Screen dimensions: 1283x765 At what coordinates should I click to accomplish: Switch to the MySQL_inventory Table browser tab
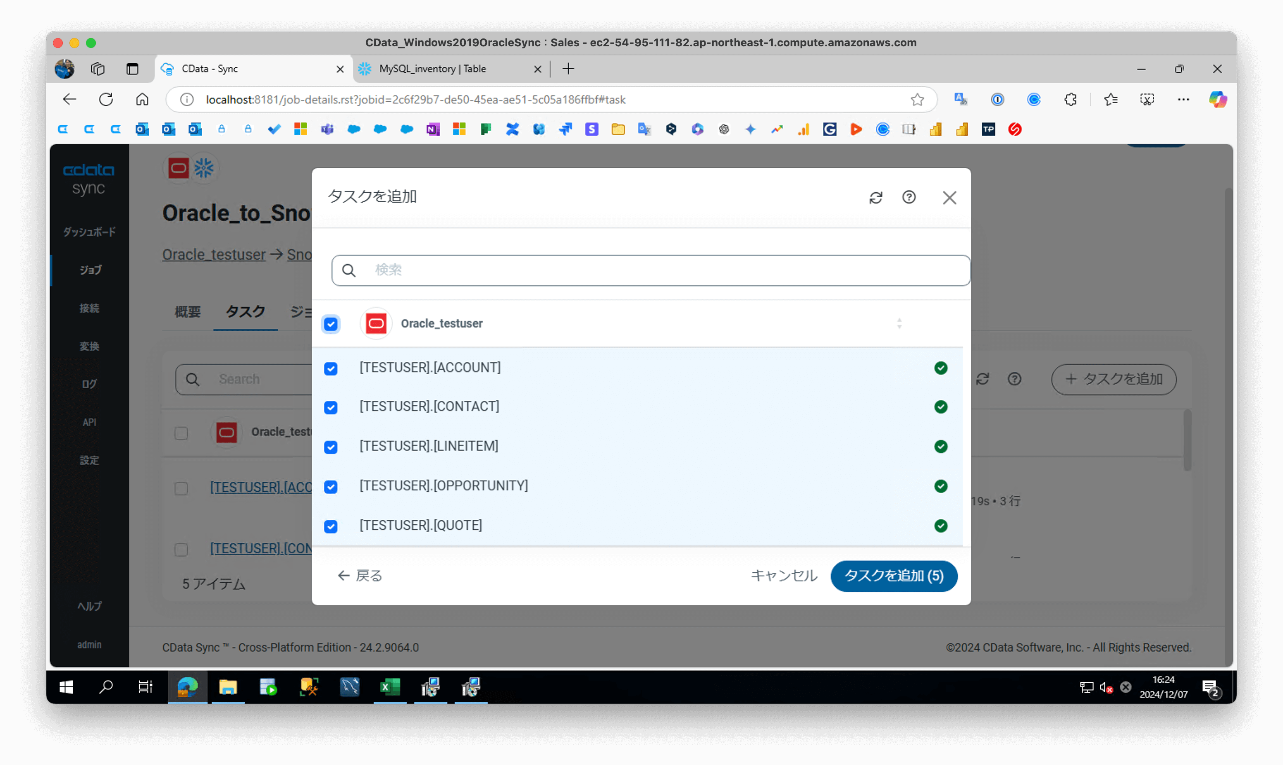[433, 69]
